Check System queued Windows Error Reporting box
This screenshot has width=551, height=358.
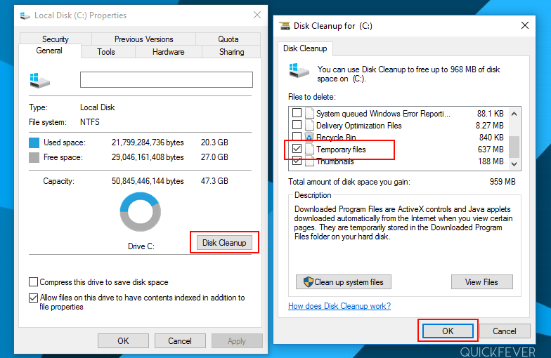(297, 112)
